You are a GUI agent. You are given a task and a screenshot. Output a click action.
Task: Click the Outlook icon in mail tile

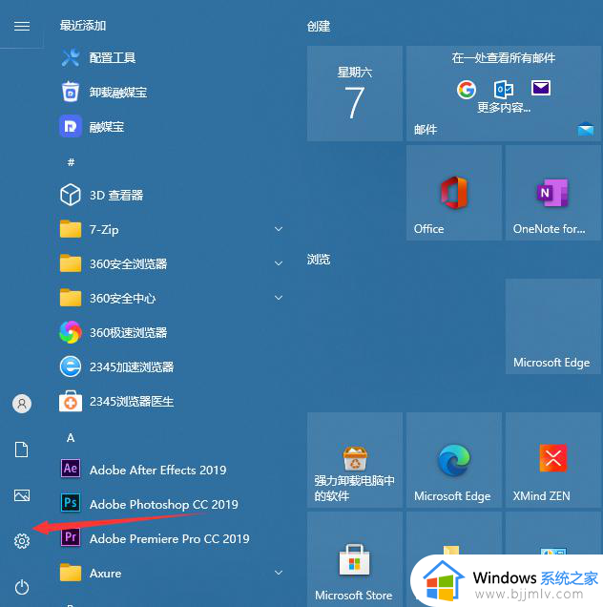point(504,90)
